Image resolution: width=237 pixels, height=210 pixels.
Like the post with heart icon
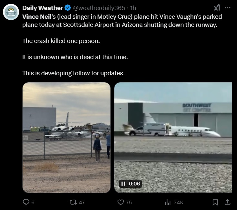point(121,202)
